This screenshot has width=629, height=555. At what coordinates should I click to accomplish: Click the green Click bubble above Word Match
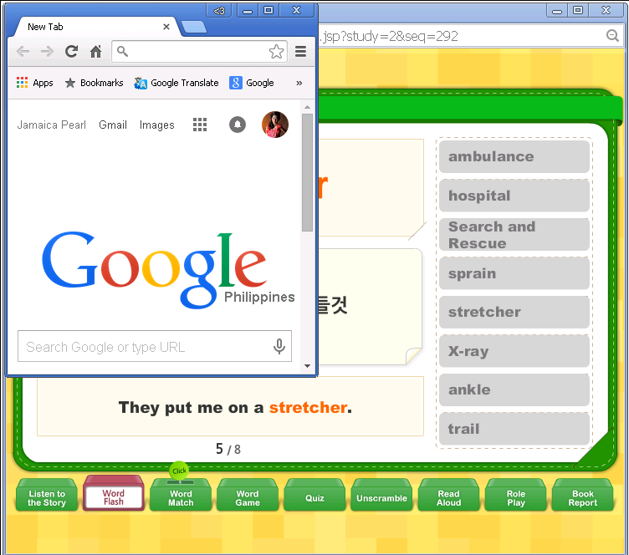coord(179,471)
